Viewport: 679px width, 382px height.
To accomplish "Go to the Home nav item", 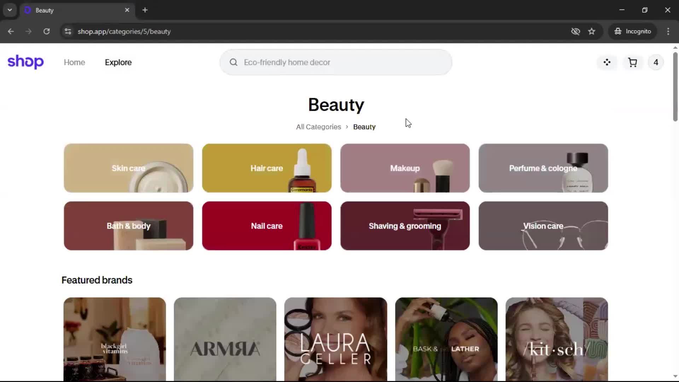I will point(74,63).
